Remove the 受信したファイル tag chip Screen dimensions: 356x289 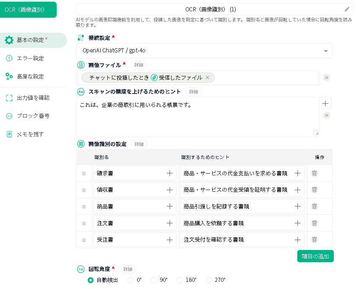coord(207,78)
